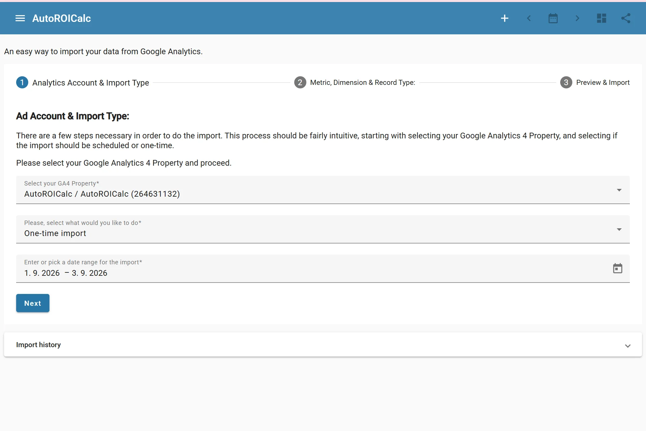This screenshot has height=431, width=646.
Task: Click the Next button
Action: tap(33, 303)
